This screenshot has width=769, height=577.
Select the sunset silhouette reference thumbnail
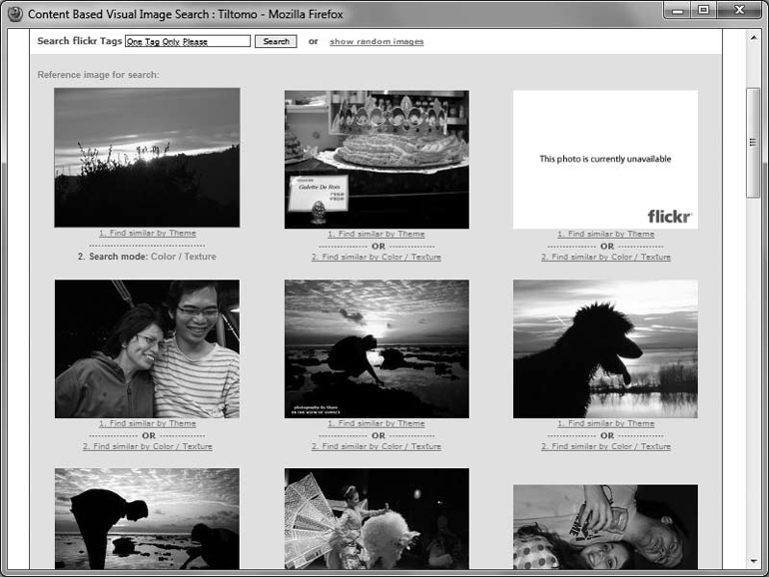[147, 158]
